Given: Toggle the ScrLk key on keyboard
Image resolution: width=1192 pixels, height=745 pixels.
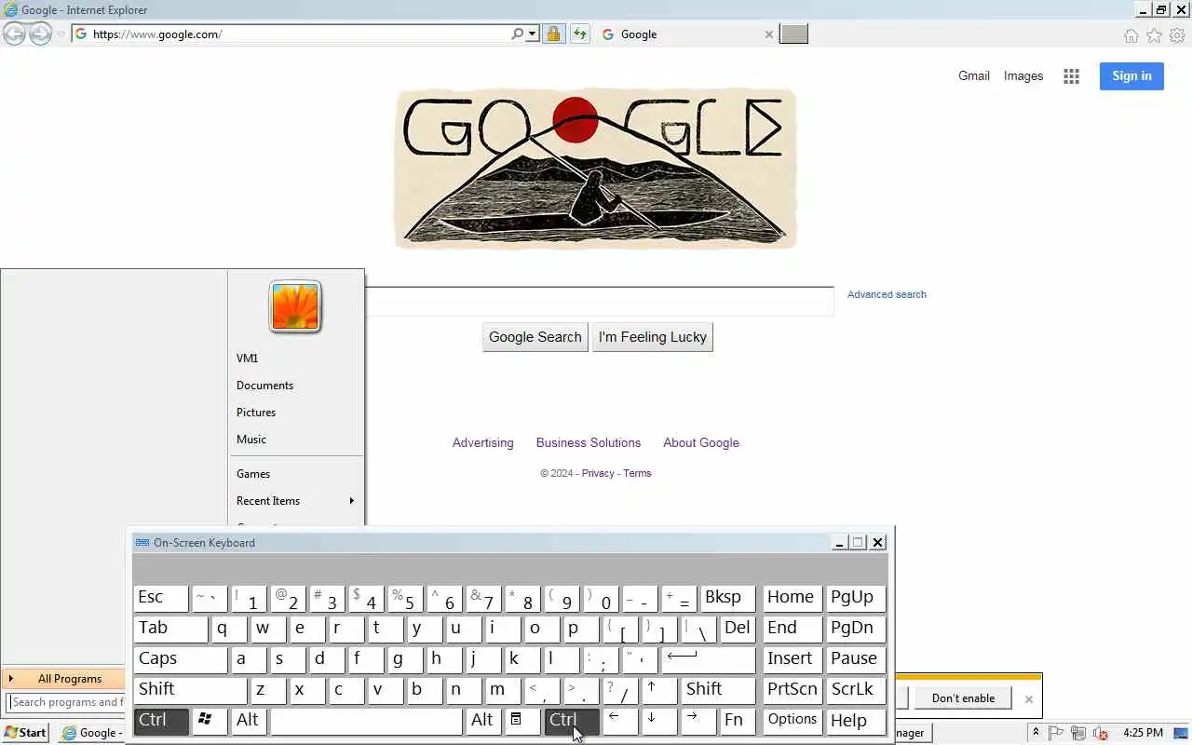Looking at the screenshot, I should (856, 690).
